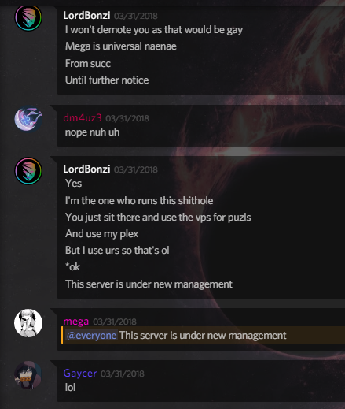
Task: Select the "nope nuh uh" message
Action: click(x=92, y=132)
